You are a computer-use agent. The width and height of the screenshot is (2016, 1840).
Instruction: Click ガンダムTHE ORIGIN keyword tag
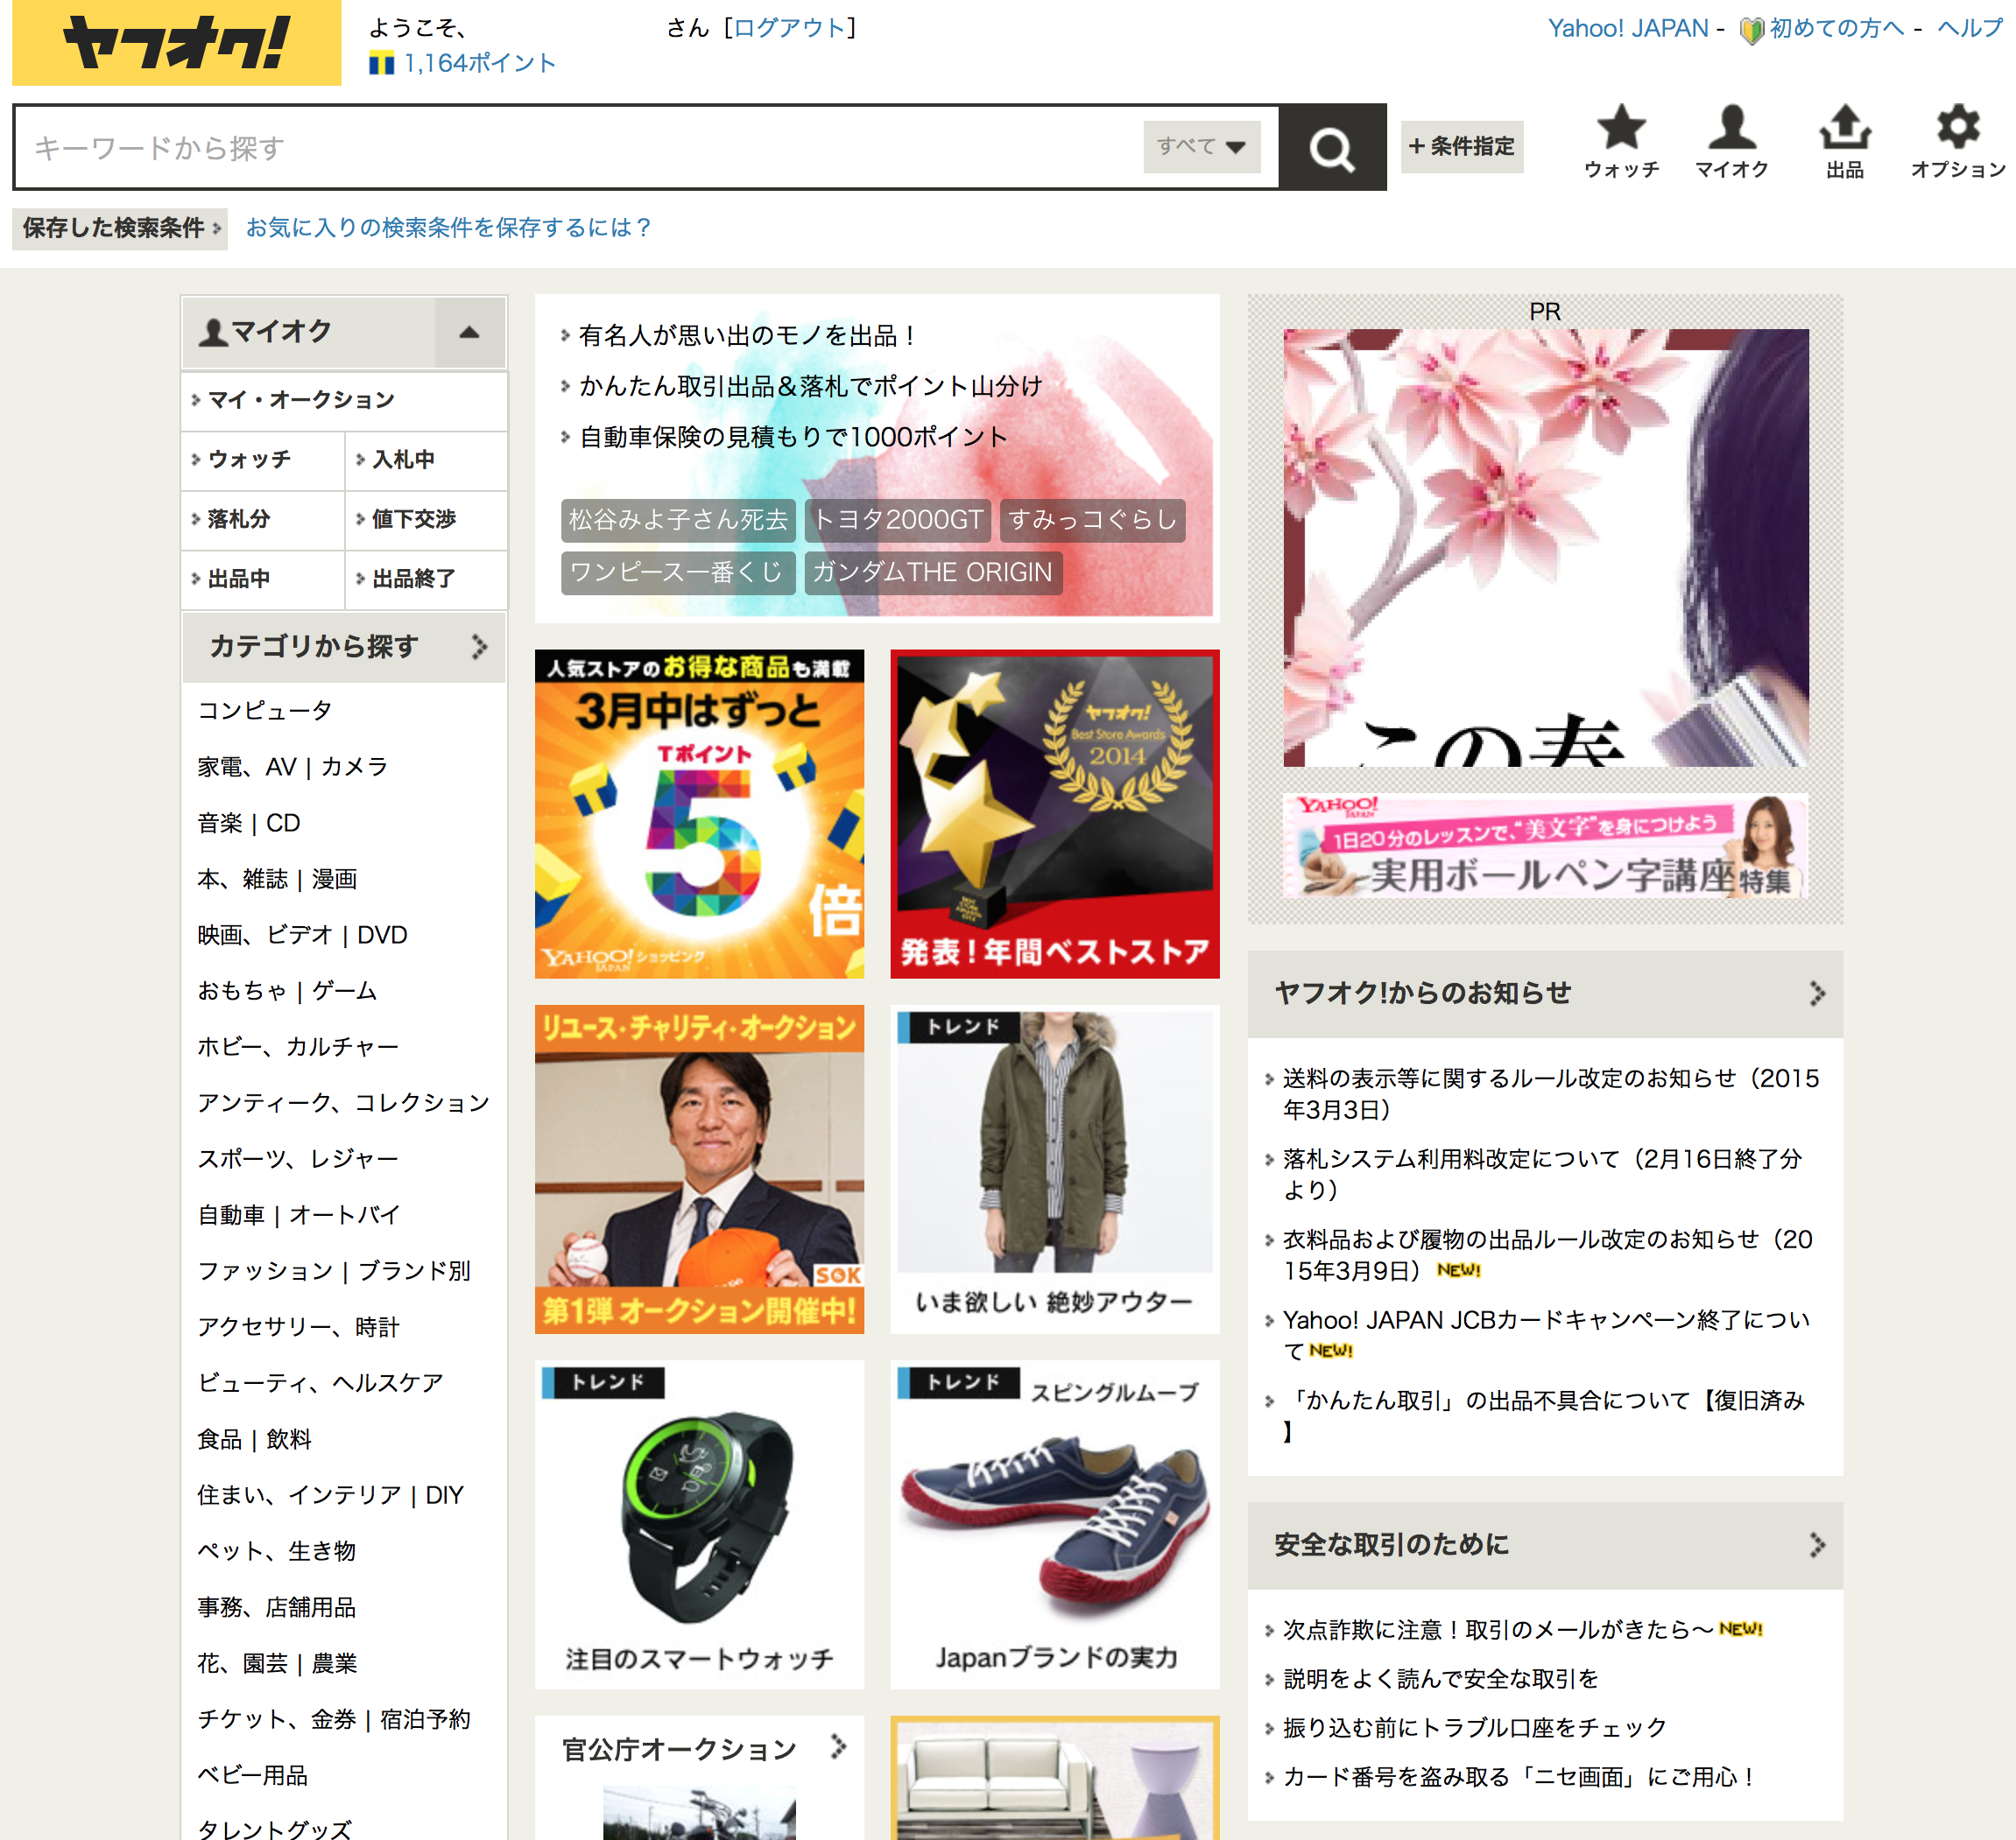tap(933, 572)
